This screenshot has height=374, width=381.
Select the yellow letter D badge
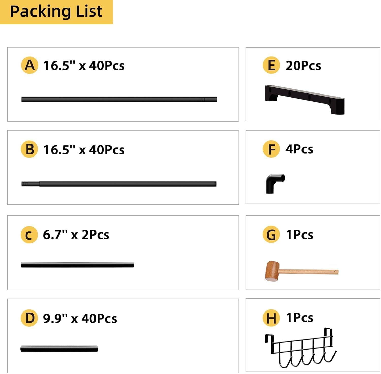pos(29,318)
